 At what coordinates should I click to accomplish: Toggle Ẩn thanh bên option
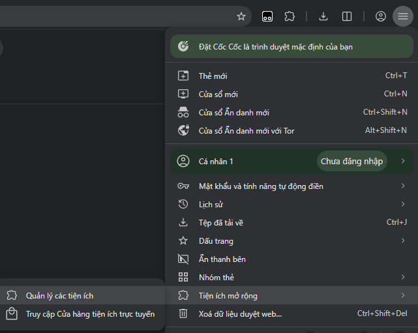[222, 259]
